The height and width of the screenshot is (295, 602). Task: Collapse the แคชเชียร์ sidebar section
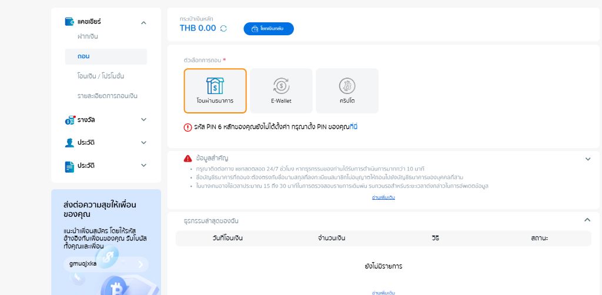point(143,22)
